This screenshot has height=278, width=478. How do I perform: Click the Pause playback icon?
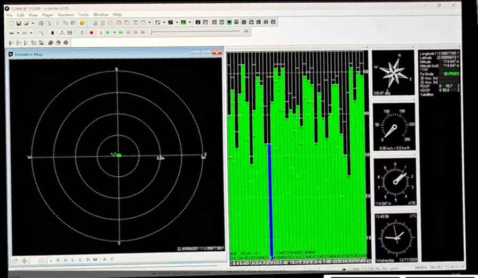coord(101,32)
